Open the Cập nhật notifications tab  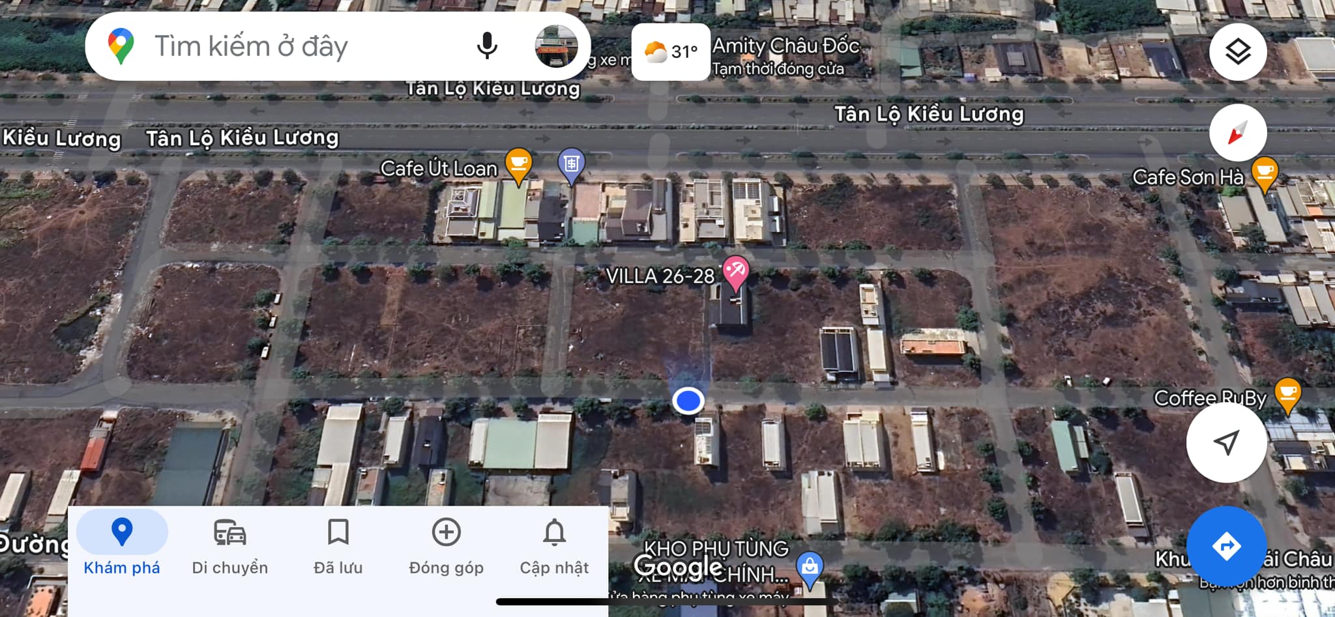554,547
